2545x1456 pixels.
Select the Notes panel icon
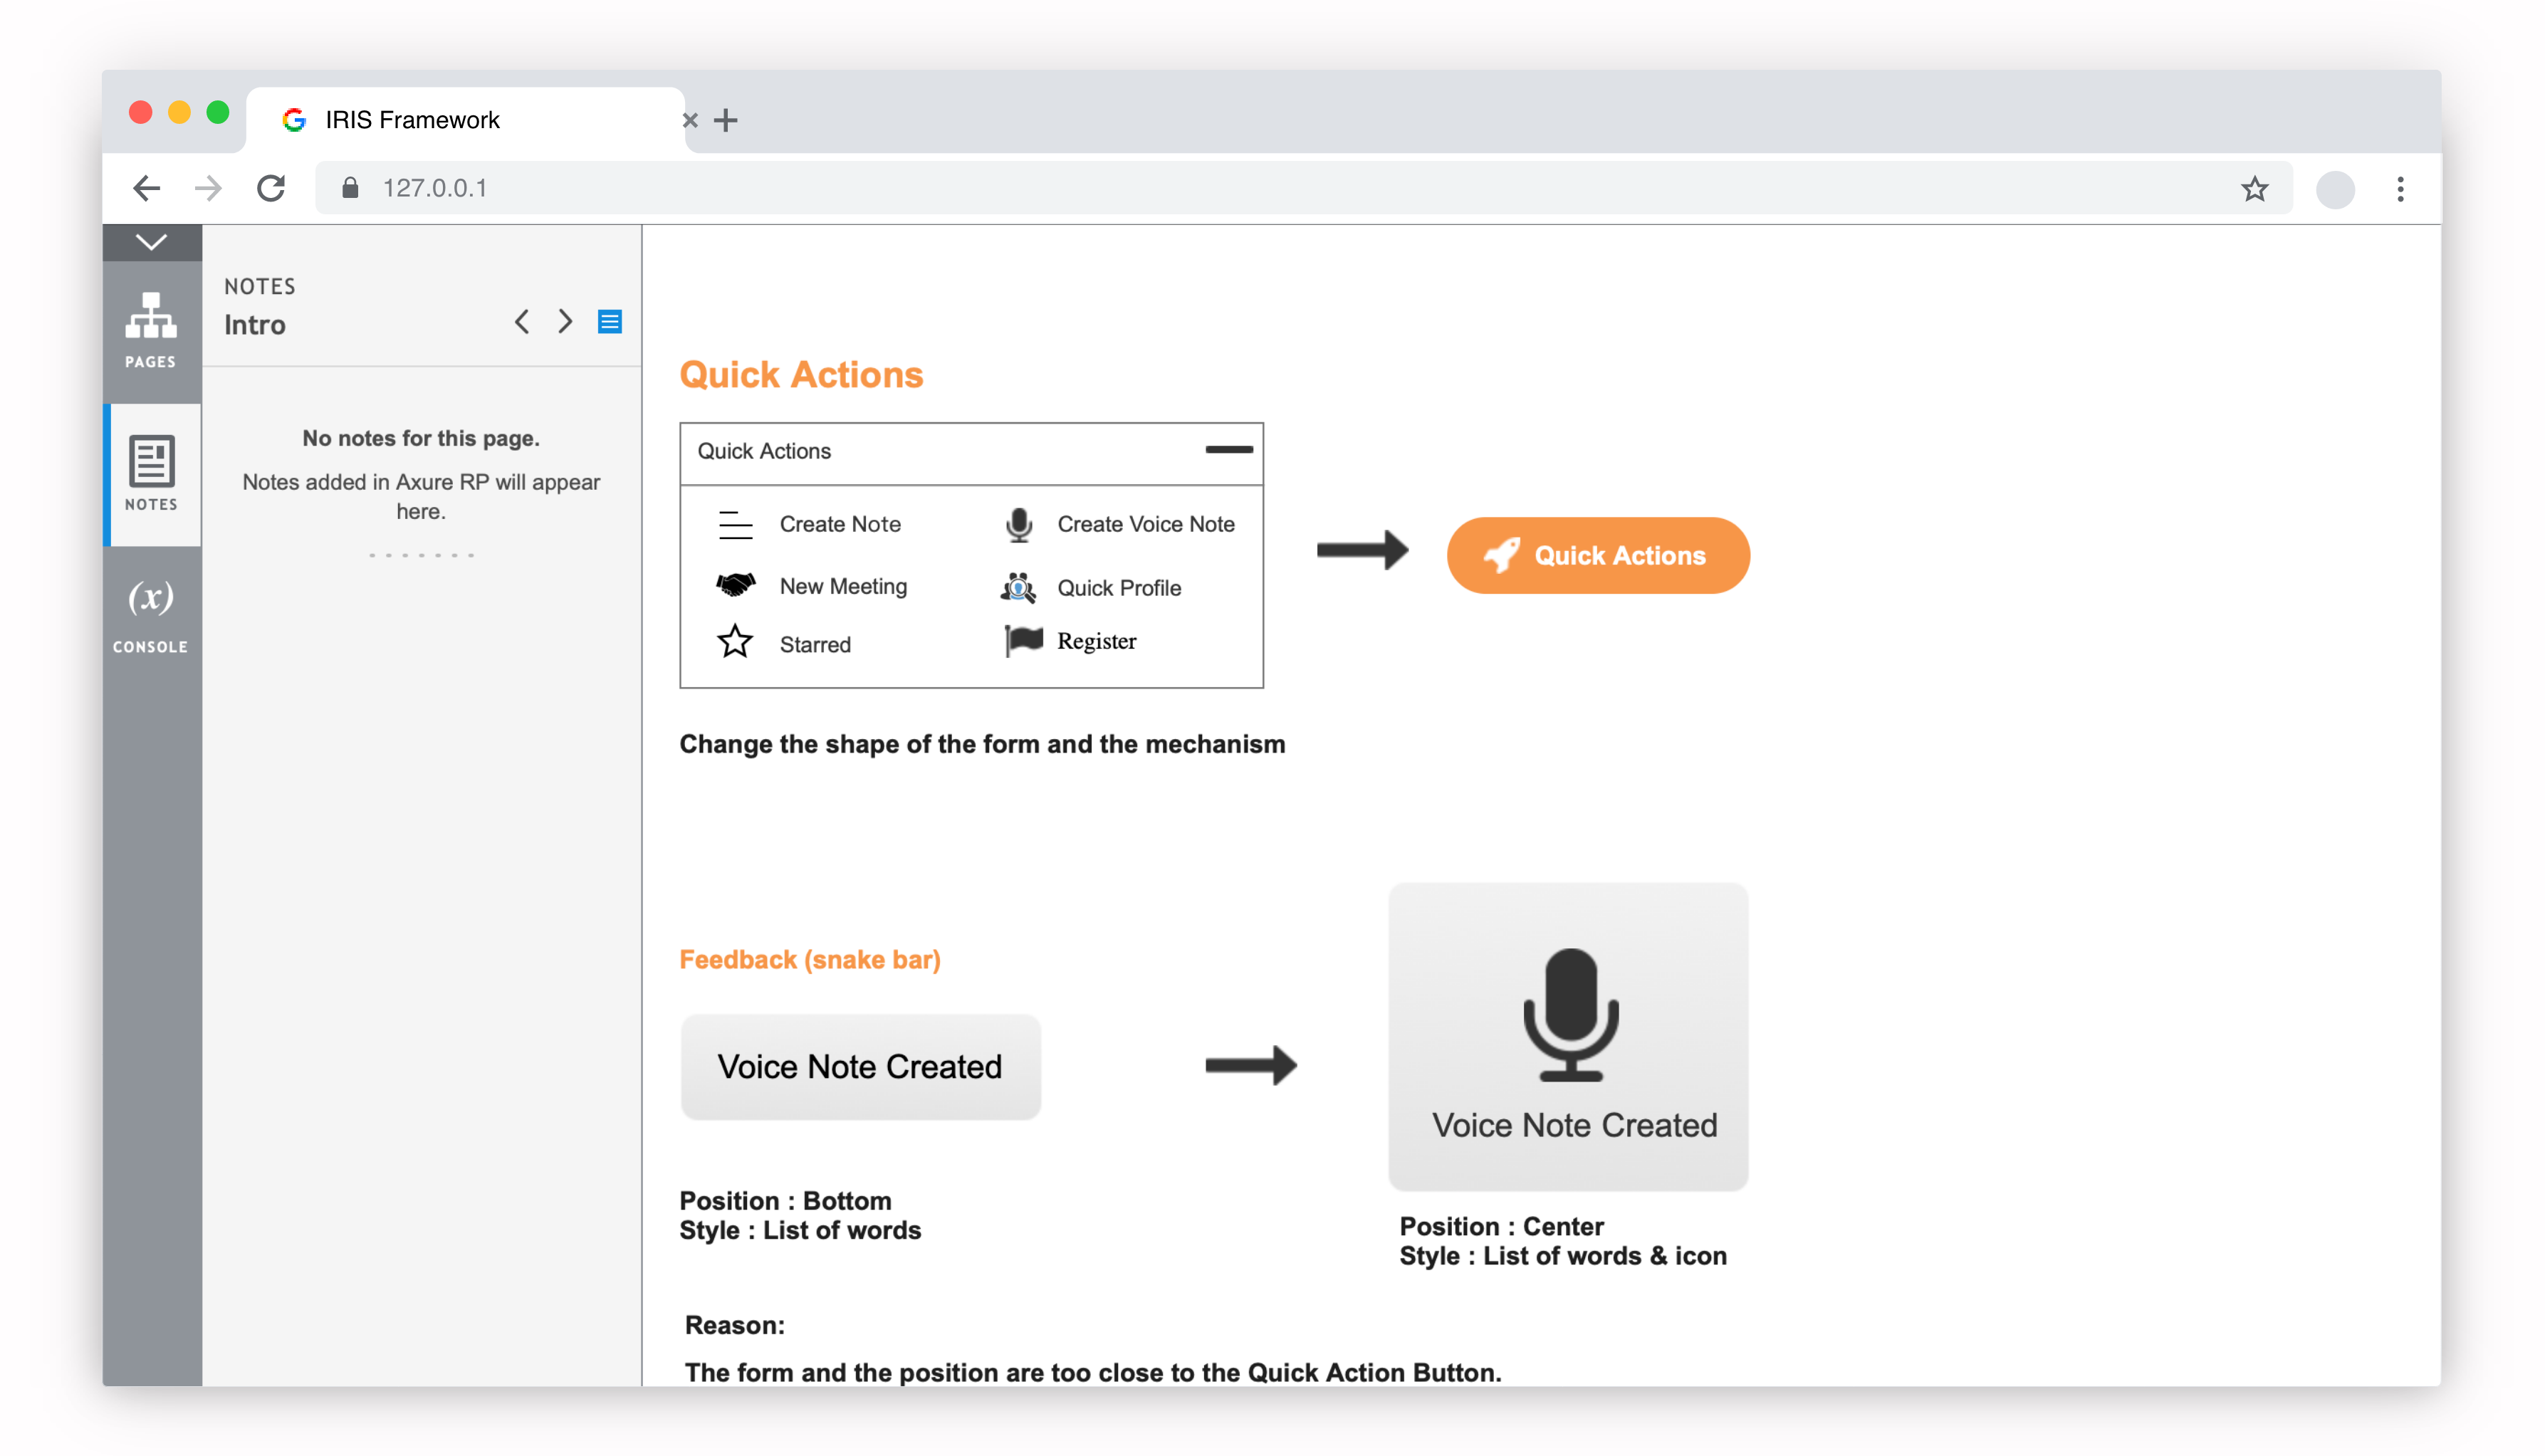click(x=151, y=474)
